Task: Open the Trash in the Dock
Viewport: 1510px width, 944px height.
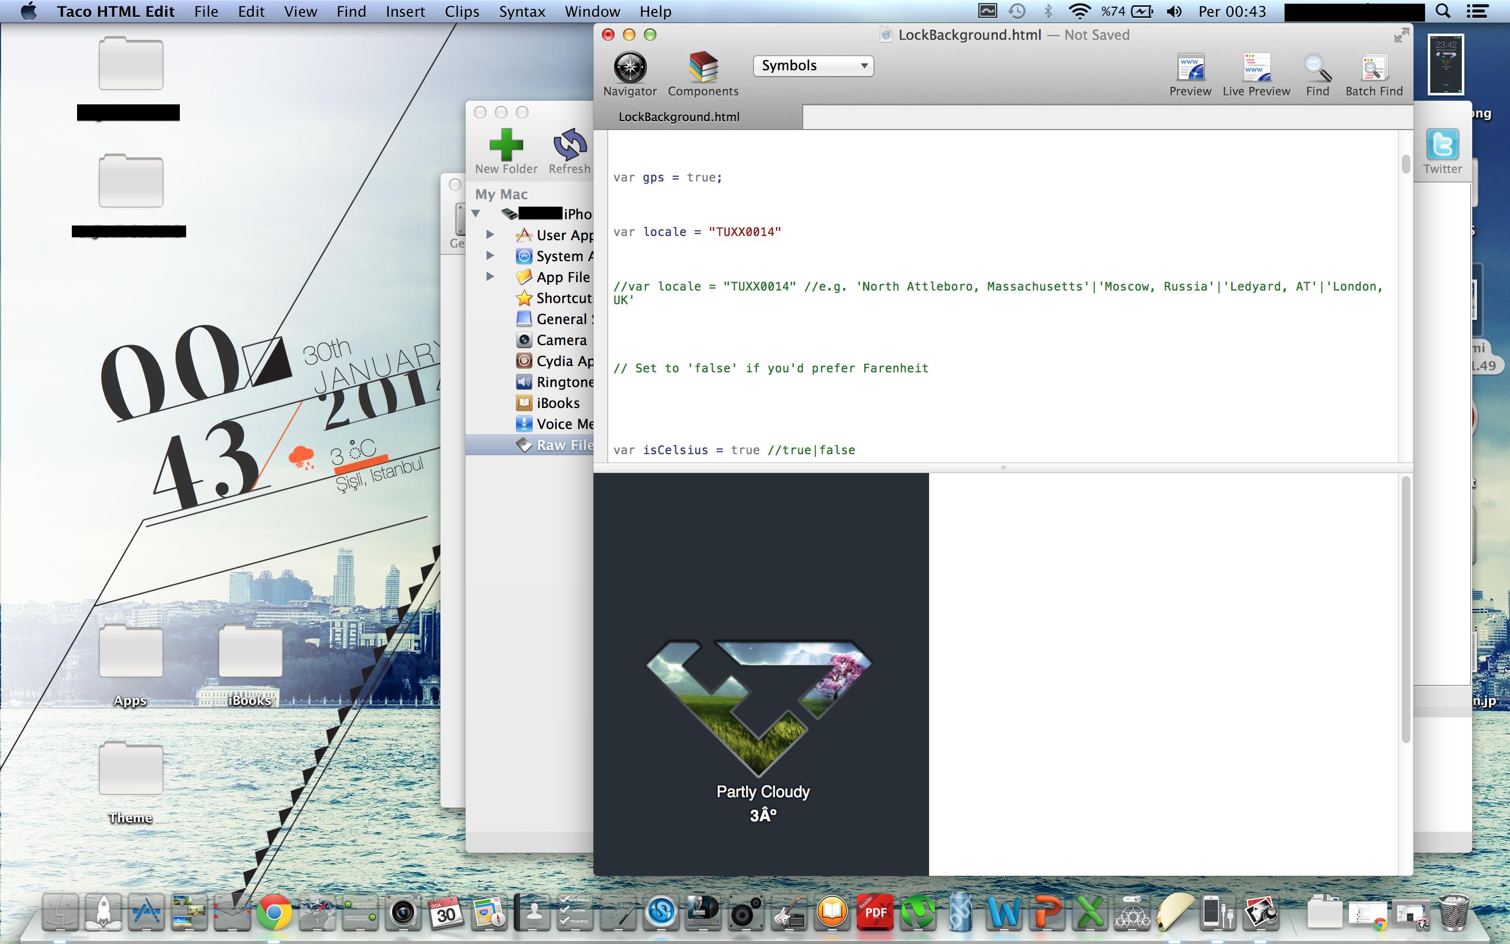Action: (1454, 913)
